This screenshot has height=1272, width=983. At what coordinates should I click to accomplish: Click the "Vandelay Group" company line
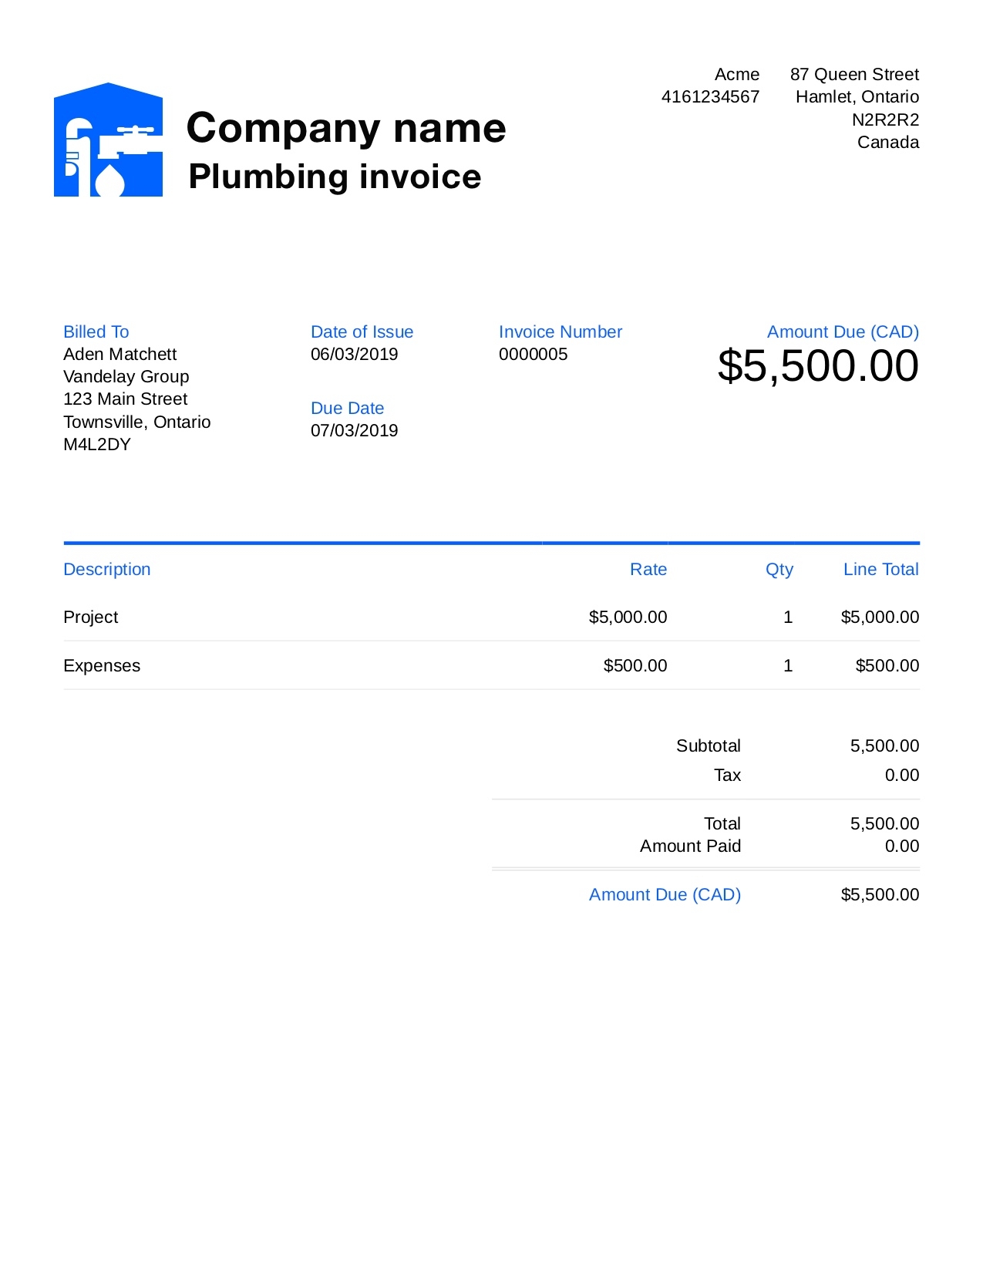[x=126, y=377]
